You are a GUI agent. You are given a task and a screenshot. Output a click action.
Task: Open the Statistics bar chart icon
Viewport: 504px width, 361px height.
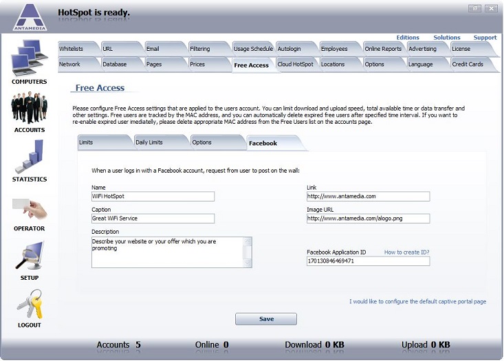pos(30,157)
